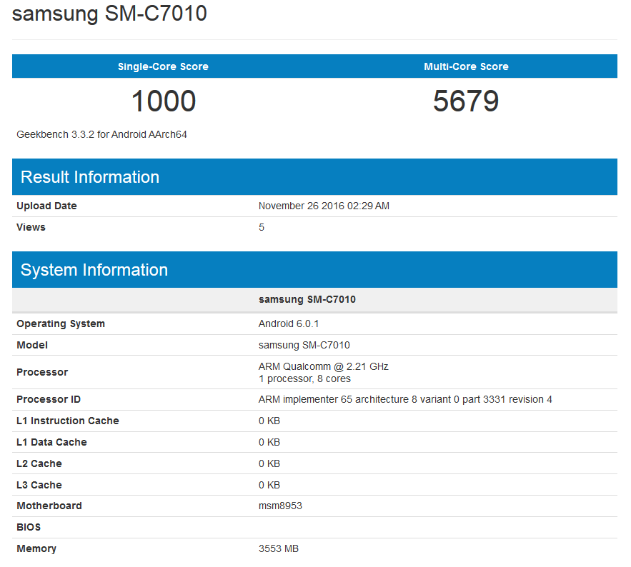Select the Operating System row label
The image size is (631, 567).
pyautogui.click(x=61, y=323)
